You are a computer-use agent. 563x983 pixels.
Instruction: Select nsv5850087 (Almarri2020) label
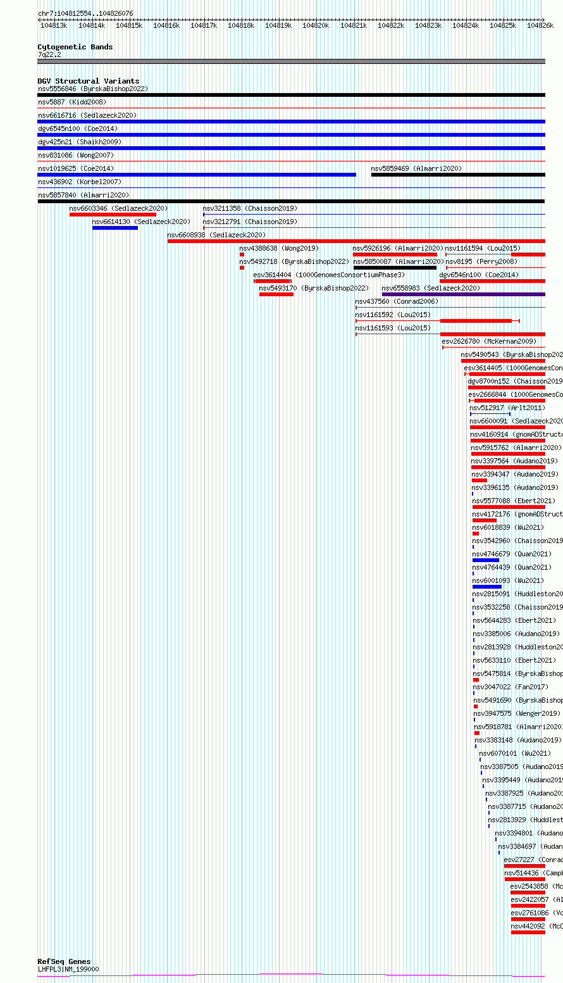[x=398, y=261]
